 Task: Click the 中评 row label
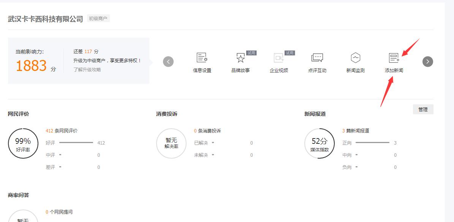(50, 155)
